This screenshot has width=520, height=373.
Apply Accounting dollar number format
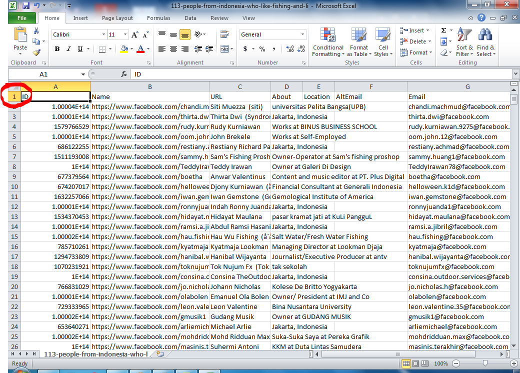click(x=245, y=48)
